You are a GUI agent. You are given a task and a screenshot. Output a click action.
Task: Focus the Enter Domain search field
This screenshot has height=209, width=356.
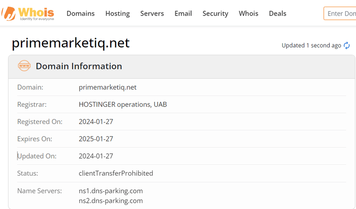[x=340, y=13]
